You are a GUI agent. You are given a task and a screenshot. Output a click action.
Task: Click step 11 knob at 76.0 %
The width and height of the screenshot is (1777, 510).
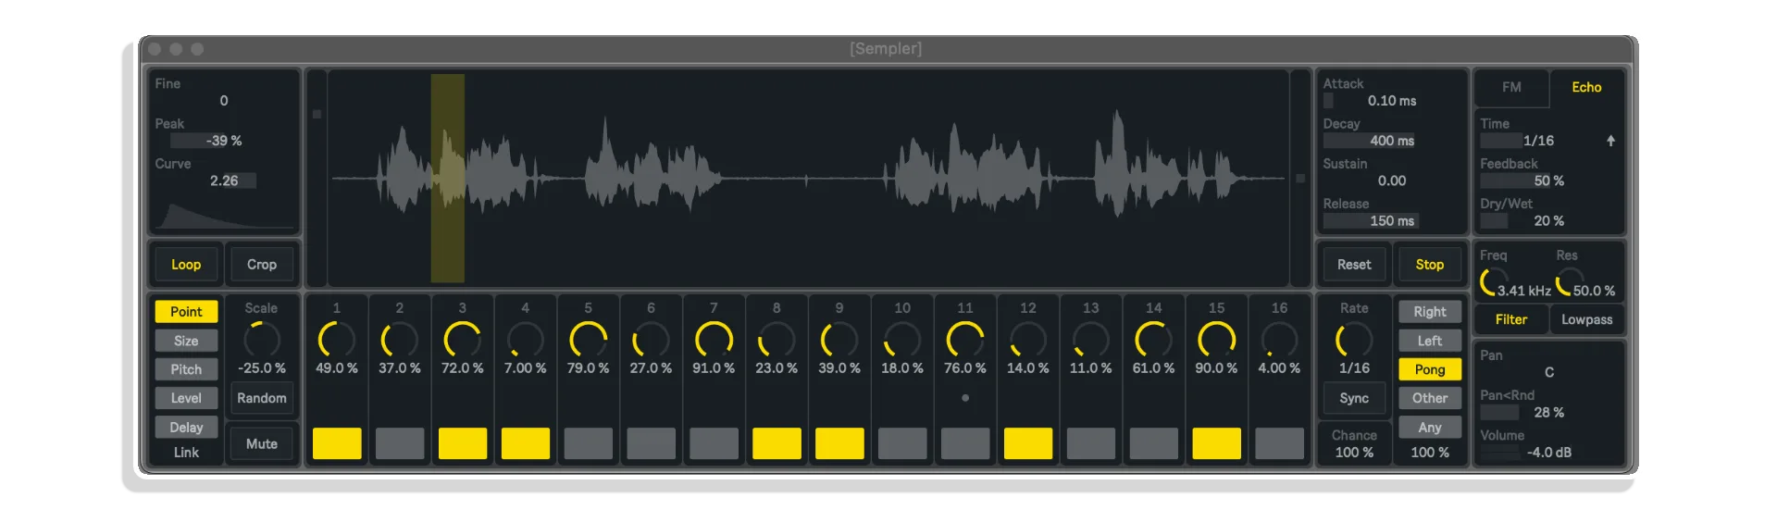click(965, 340)
